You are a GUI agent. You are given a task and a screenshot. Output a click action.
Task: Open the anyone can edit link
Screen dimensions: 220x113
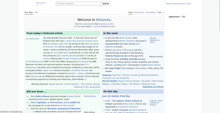[x=106, y=24]
